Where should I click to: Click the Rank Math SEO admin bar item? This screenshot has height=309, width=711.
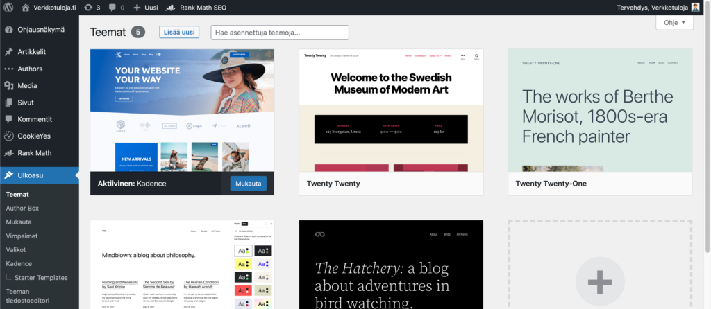coord(196,8)
